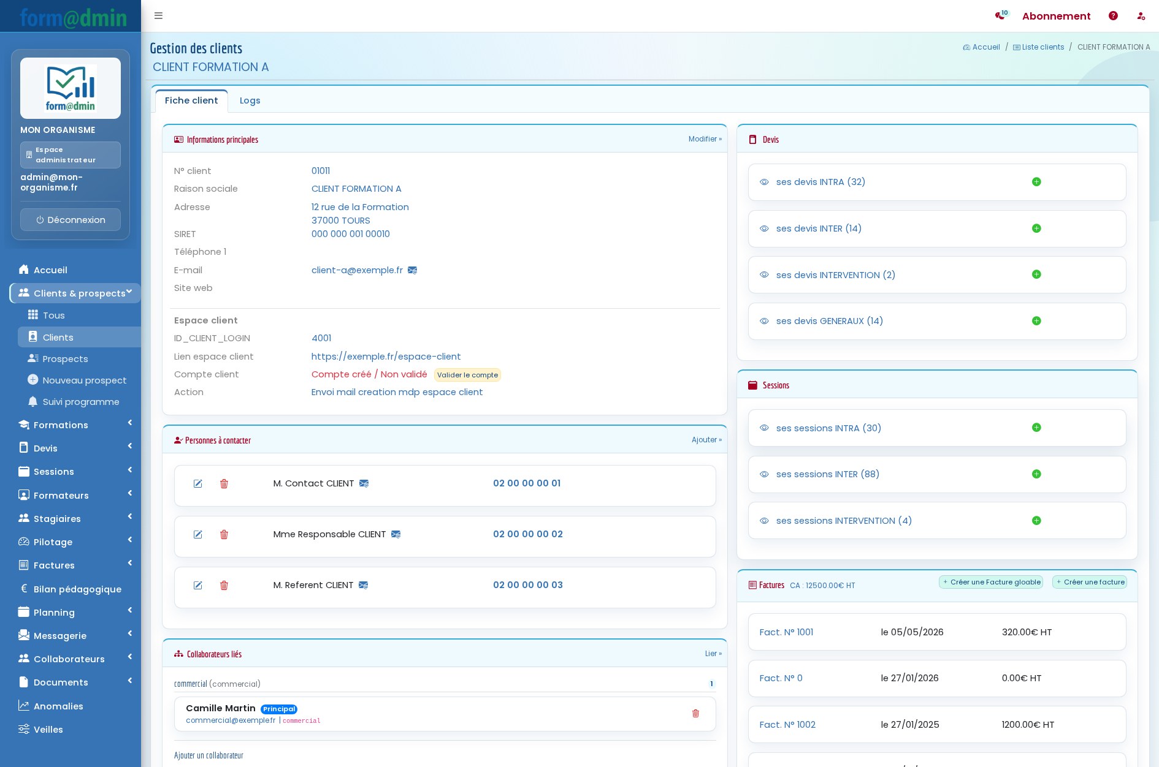Open the user account settings icon

[1141, 16]
